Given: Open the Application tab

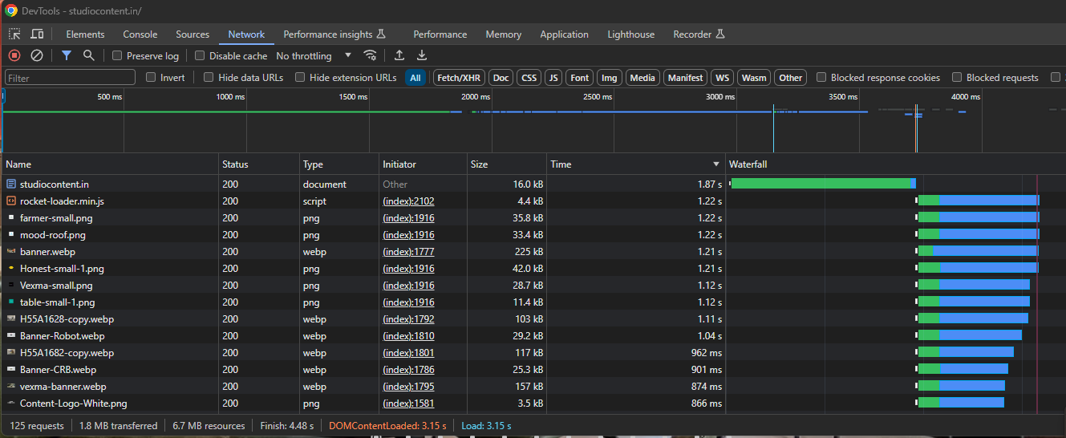Looking at the screenshot, I should (564, 34).
